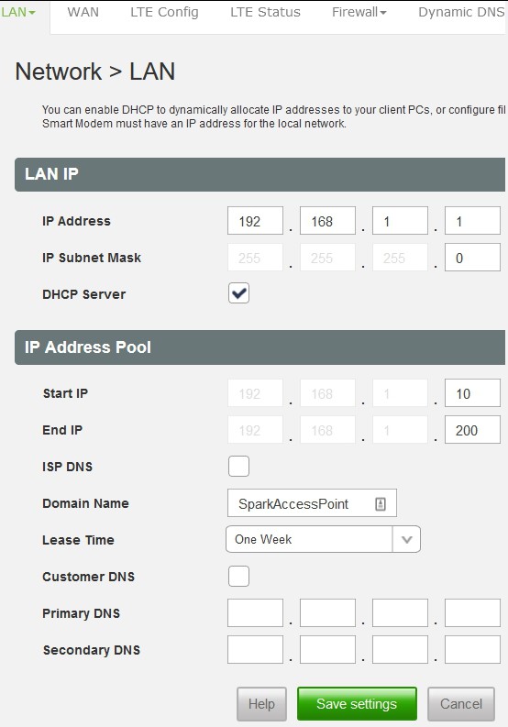Image resolution: width=508 pixels, height=727 pixels.
Task: Focus the first IP Address octet field
Action: tap(255, 221)
